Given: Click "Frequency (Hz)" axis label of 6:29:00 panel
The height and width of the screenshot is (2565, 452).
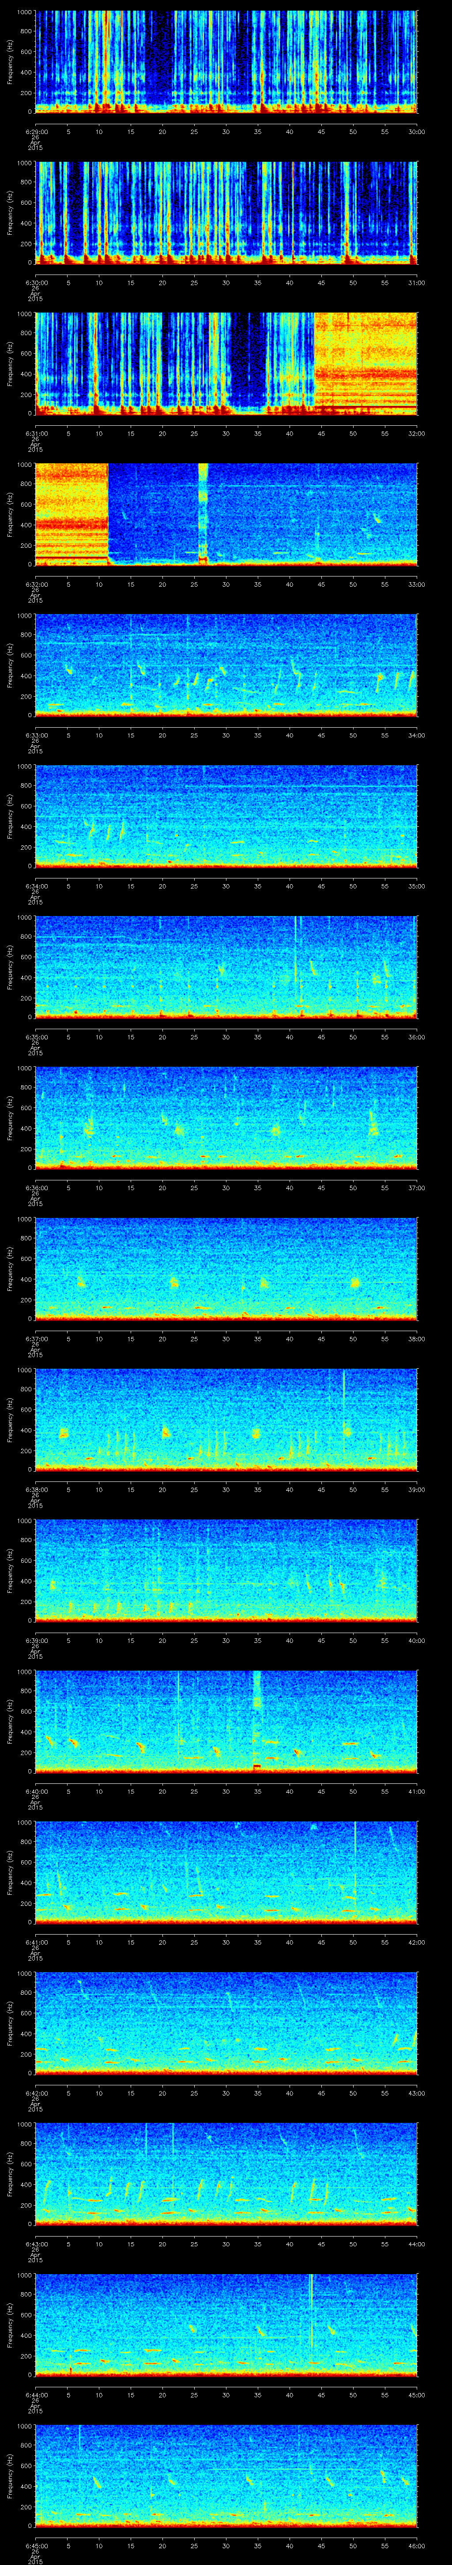Looking at the screenshot, I should pos(10,62).
